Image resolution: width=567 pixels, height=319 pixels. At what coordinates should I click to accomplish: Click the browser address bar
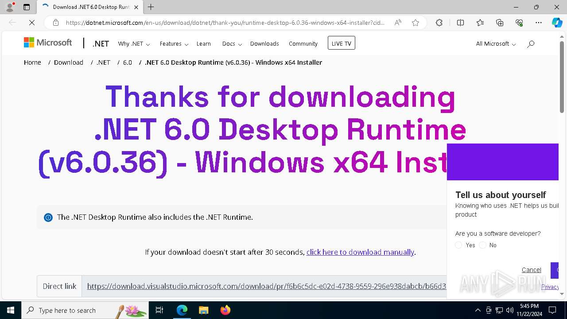pos(225,23)
